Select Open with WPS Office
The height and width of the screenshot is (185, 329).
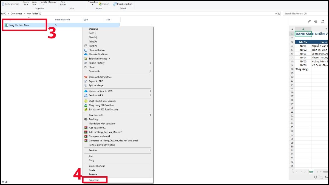click(118, 77)
